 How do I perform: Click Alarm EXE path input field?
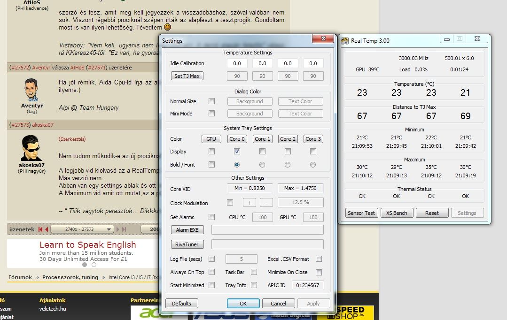[267, 230]
